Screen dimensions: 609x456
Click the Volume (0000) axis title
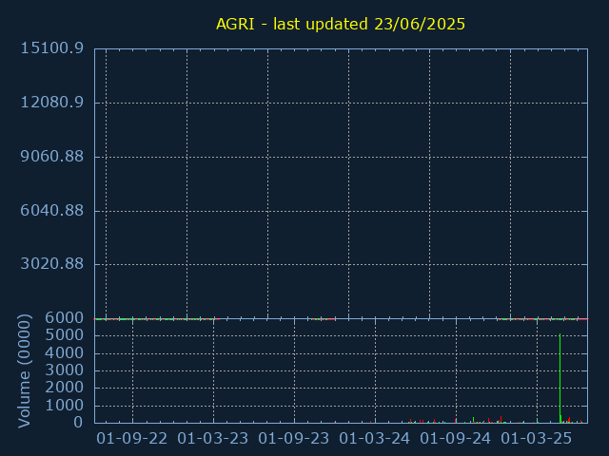(x=24, y=371)
